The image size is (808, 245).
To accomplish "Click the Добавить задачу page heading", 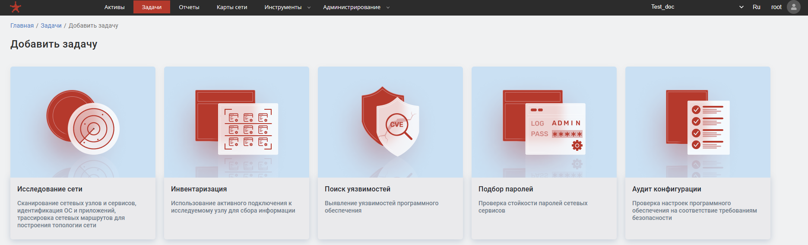I will (x=54, y=44).
